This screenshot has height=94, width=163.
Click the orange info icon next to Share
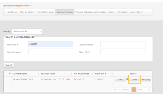[x=127, y=79]
